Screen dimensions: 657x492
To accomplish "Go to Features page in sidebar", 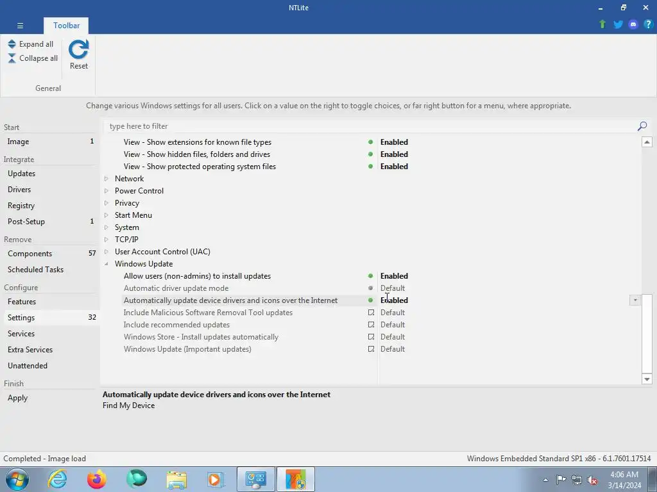I will click(x=50, y=302).
